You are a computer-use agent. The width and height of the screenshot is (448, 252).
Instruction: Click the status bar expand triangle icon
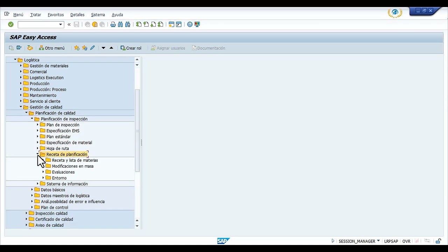point(333,241)
